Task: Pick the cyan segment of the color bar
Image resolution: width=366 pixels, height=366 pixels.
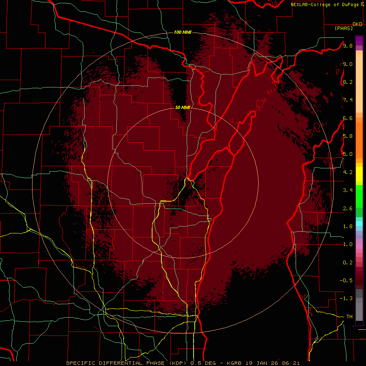Action: point(359,224)
